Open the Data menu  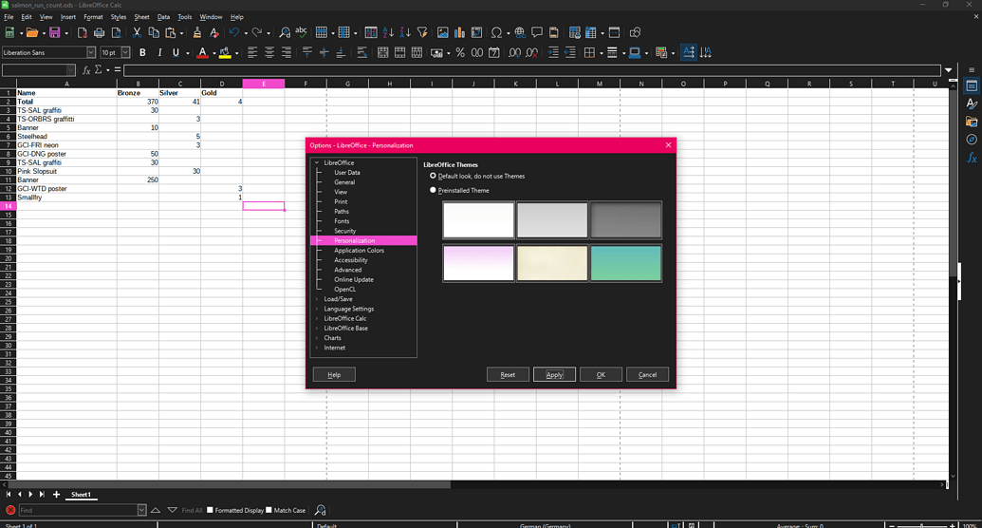163,17
